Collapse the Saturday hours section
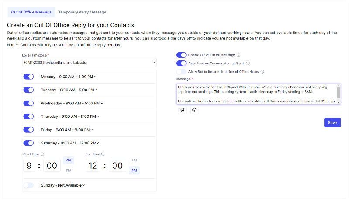This screenshot has width=349, height=201. [70, 143]
